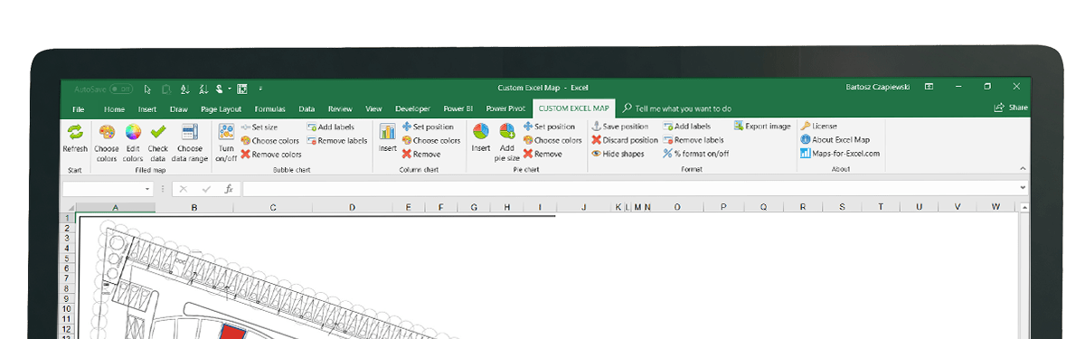Open Edit colors color wheel
This screenshot has height=339, width=1085.
133,133
